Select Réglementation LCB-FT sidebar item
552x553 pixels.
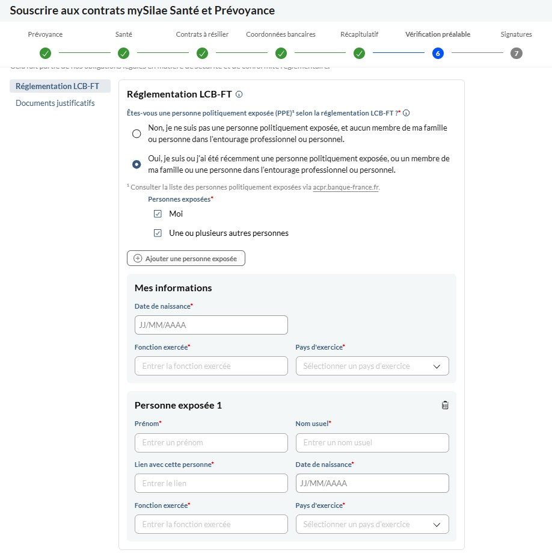pos(60,86)
